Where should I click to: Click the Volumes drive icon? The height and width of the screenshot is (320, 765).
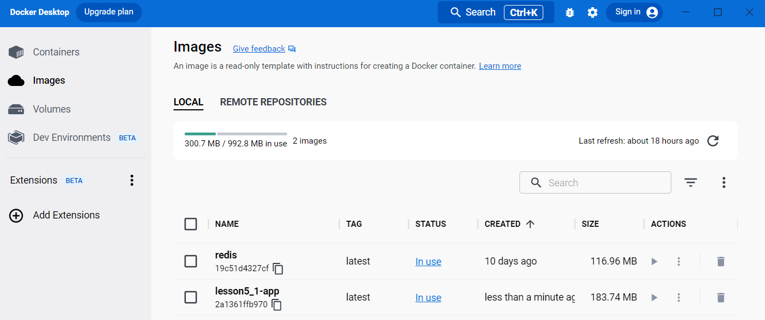pyautogui.click(x=16, y=109)
